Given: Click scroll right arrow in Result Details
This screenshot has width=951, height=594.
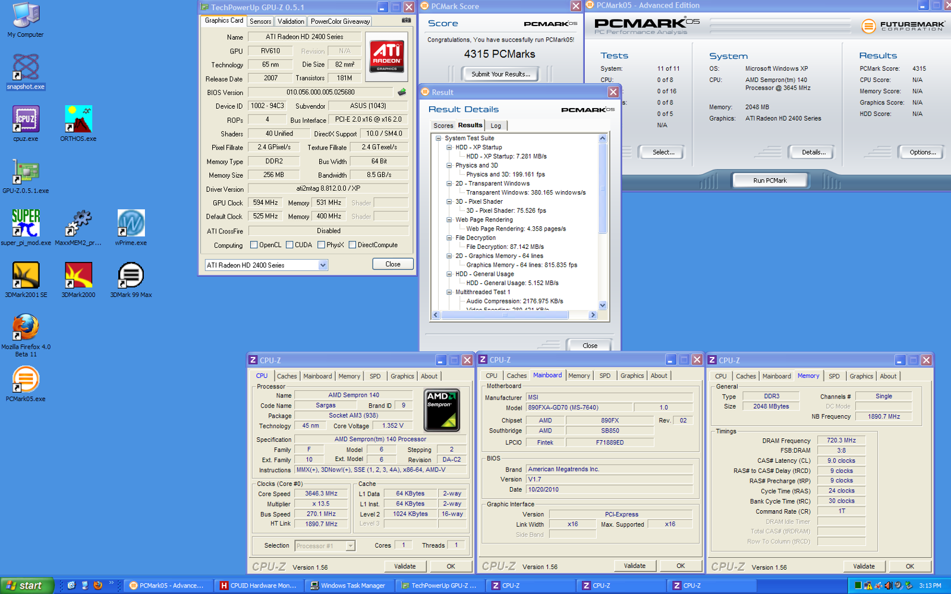Looking at the screenshot, I should [593, 315].
